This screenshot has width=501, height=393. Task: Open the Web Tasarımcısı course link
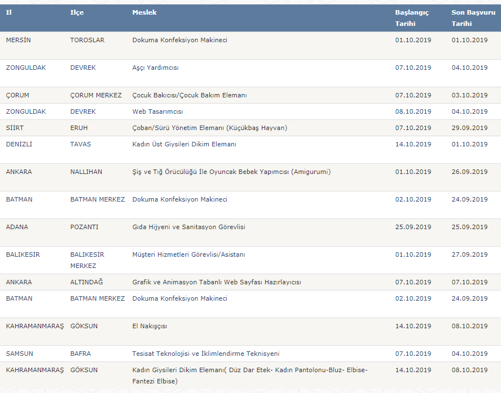click(x=157, y=111)
